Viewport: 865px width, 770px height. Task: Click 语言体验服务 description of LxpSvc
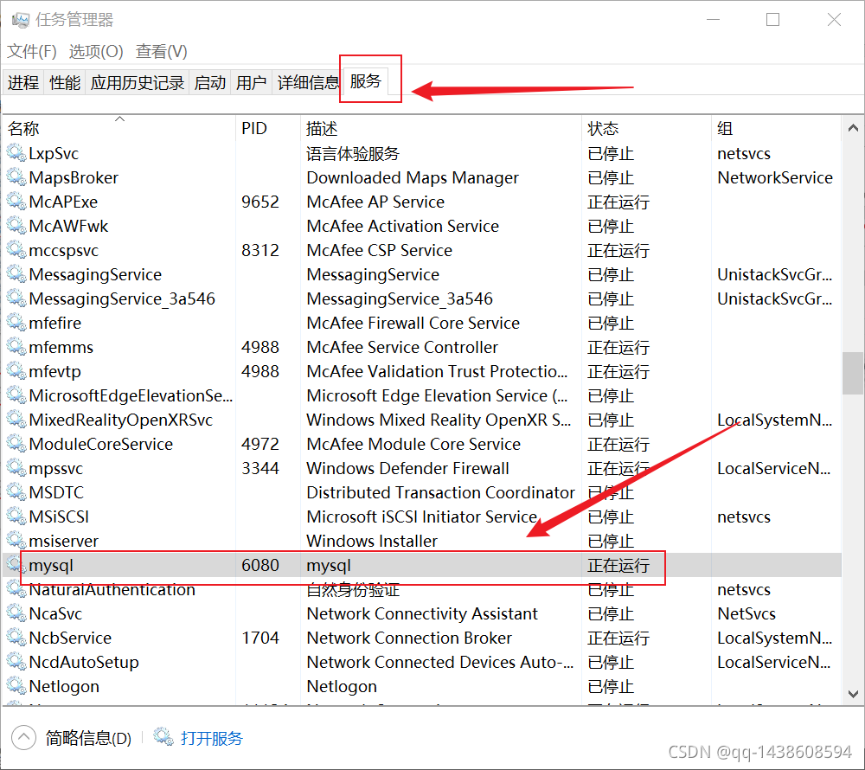(x=353, y=153)
